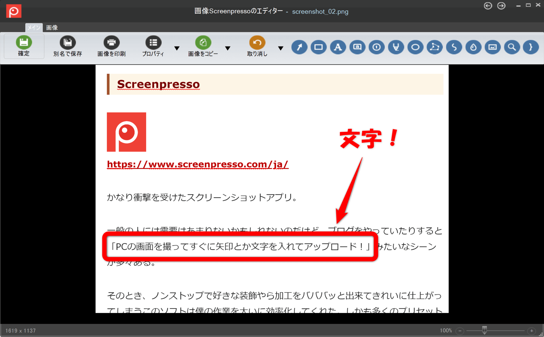Click the 1619 x 1137 dimensions text
The height and width of the screenshot is (337, 544).
(x=21, y=331)
